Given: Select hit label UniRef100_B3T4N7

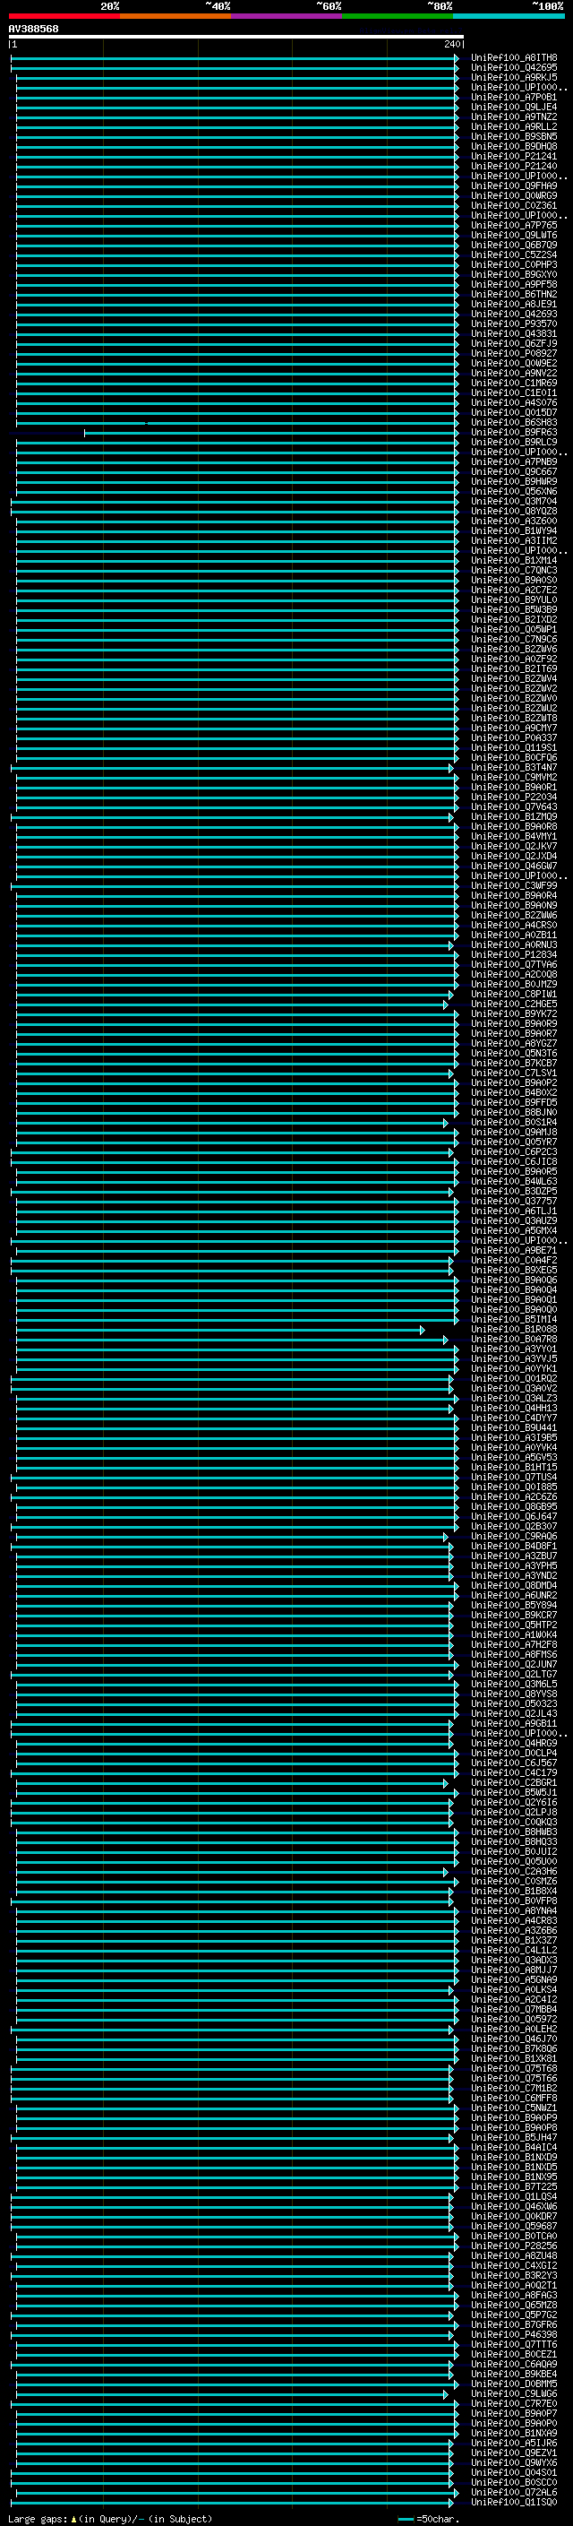Looking at the screenshot, I should click(x=514, y=767).
